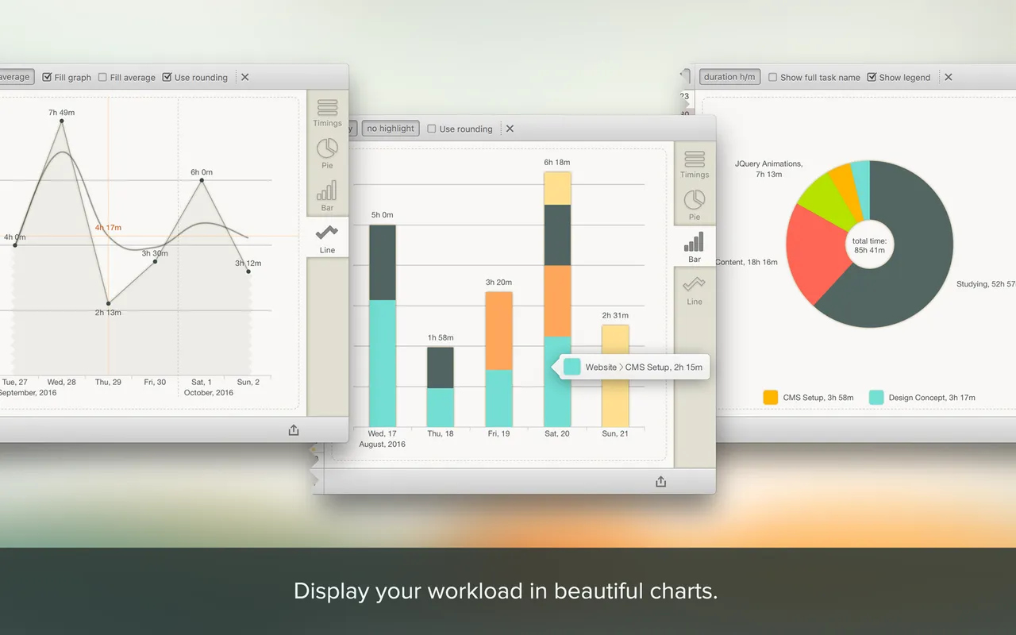Open the 'average' dropdown in line chart
Image resolution: width=1016 pixels, height=635 pixels.
14,77
